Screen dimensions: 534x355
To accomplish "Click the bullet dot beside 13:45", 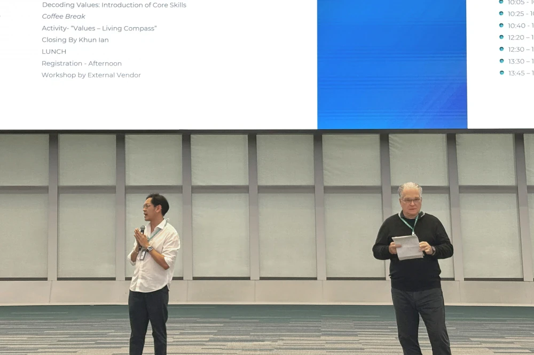I will click(x=501, y=72).
